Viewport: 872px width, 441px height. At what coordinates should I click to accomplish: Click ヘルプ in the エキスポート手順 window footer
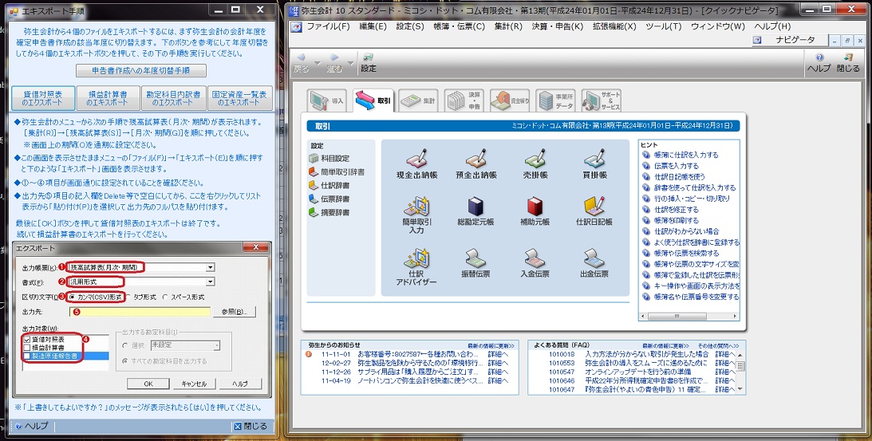coord(32,426)
